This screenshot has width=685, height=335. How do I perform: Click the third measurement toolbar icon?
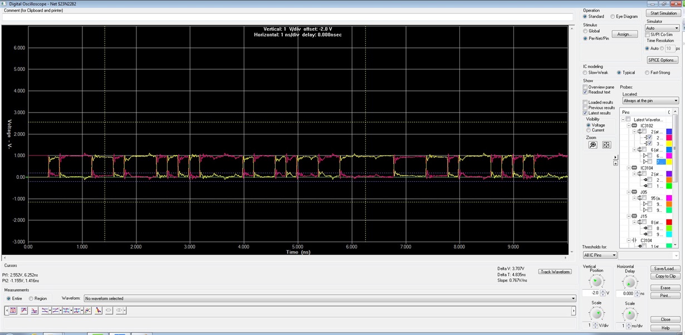35,310
